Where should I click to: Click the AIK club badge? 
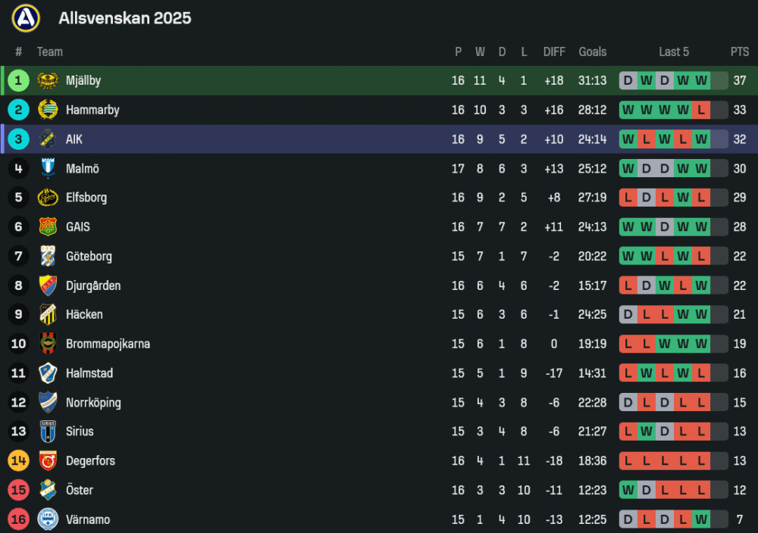click(x=48, y=139)
